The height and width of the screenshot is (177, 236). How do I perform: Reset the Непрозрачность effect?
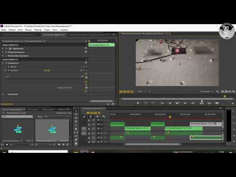pos(86,52)
